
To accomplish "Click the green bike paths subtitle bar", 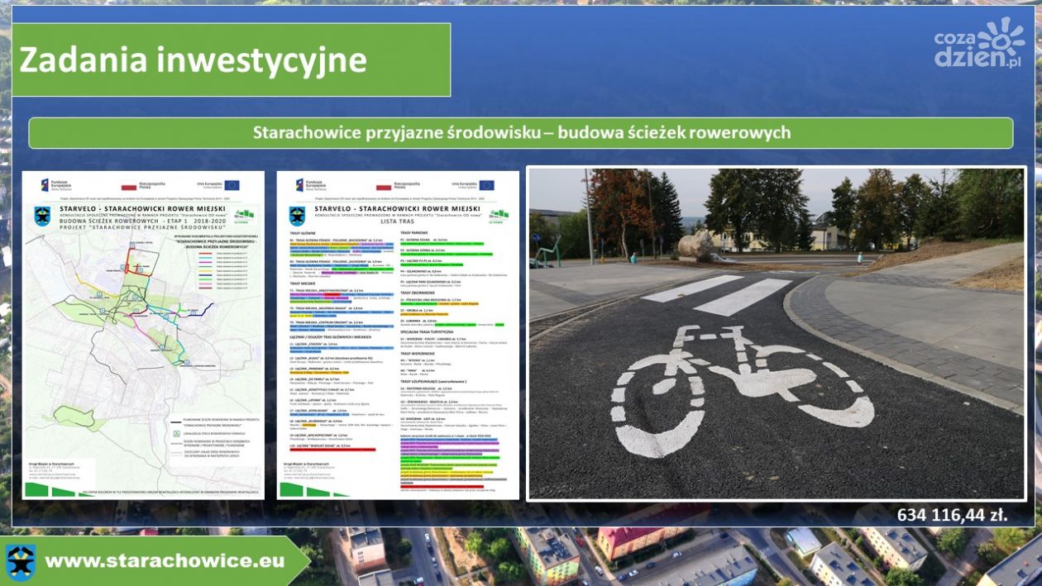I will tap(521, 133).
